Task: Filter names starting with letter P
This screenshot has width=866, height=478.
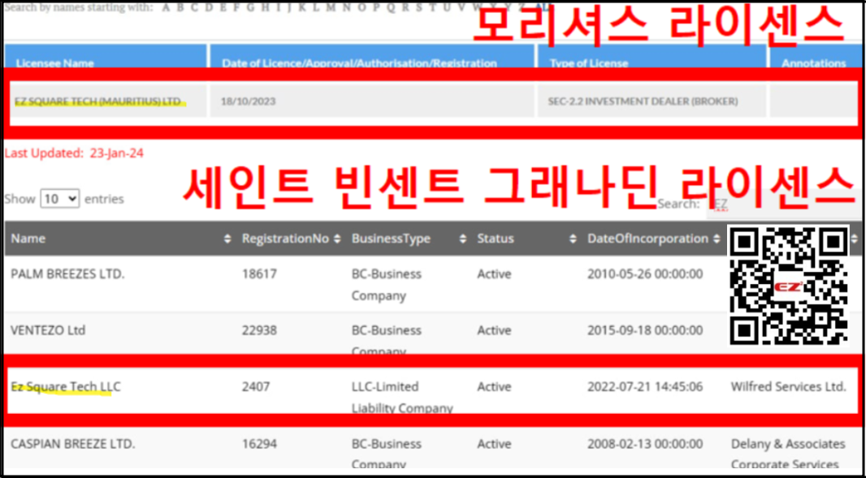Action: pos(376,8)
